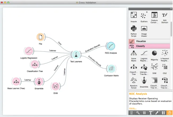Add the SVM widget from toolbox

pyautogui.click(x=154, y=69)
